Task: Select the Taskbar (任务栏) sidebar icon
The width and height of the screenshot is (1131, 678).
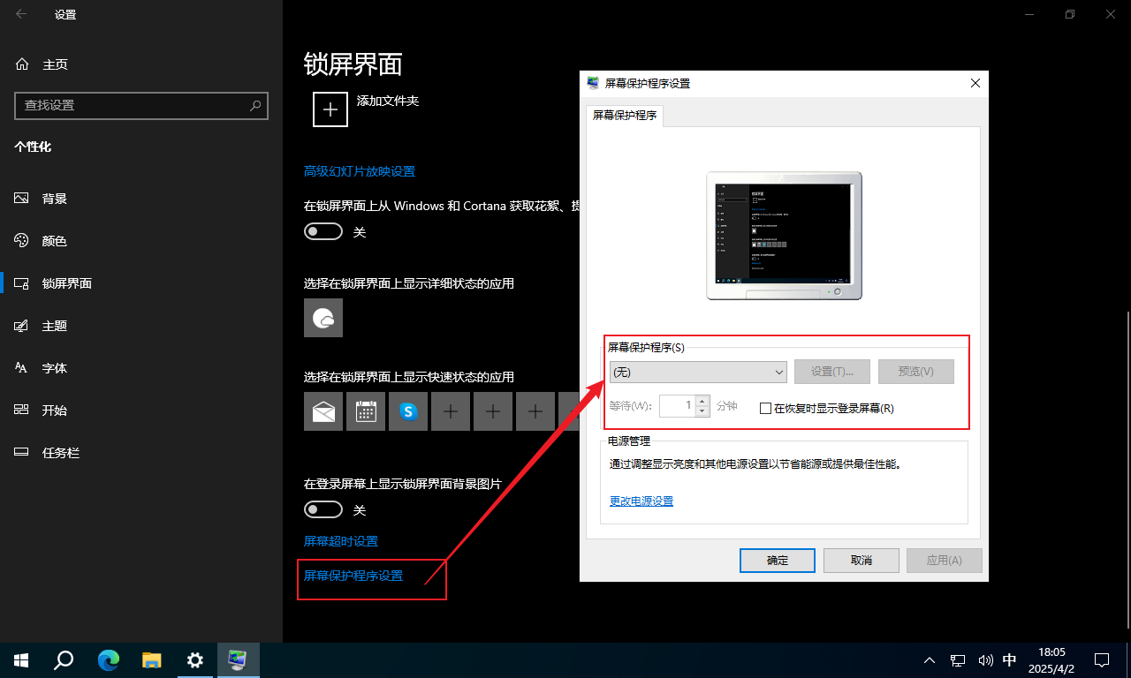Action: [22, 453]
